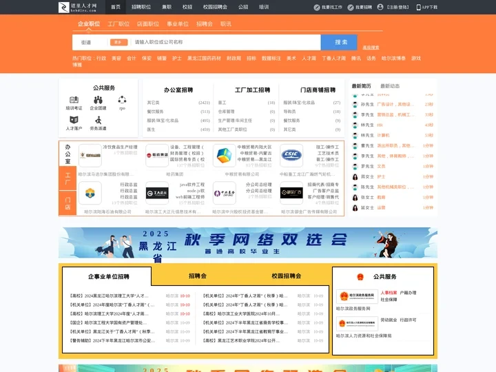Open the 御金广告 company logo
This screenshot has height=372, width=496.
point(291,193)
